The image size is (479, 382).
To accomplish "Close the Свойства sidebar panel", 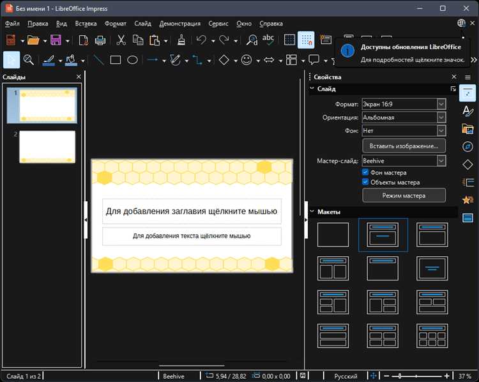I will click(x=454, y=77).
